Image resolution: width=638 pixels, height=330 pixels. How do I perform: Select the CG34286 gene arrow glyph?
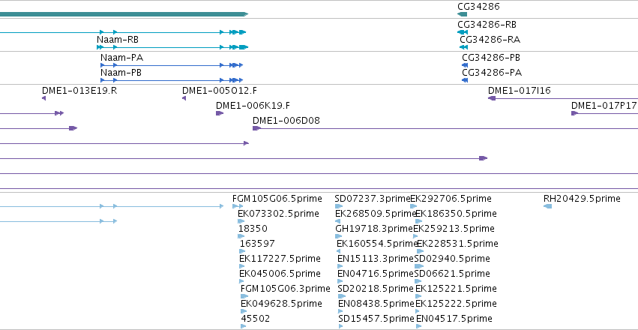coord(462,14)
